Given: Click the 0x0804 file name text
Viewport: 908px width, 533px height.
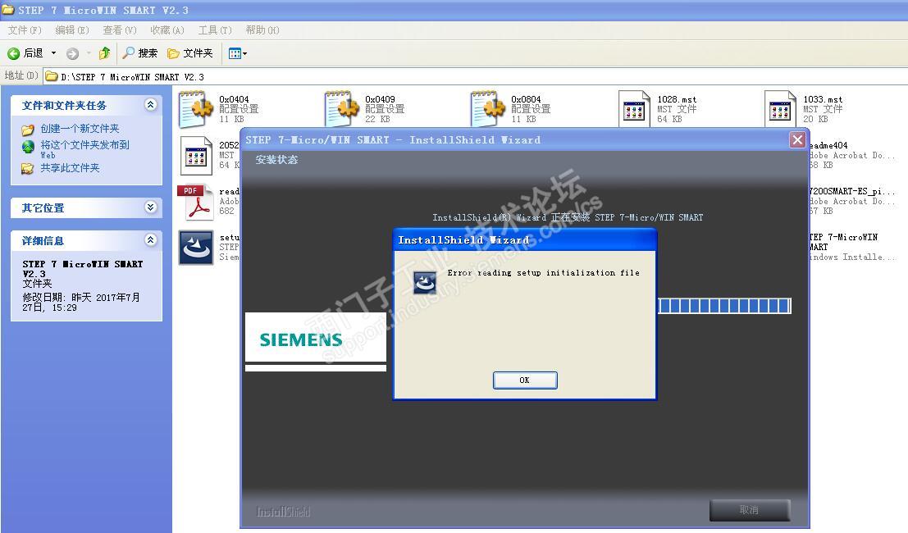Looking at the screenshot, I should coord(526,99).
